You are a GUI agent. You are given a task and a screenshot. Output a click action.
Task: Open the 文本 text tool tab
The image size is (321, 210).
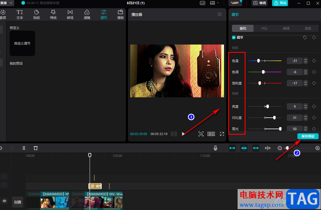20,14
